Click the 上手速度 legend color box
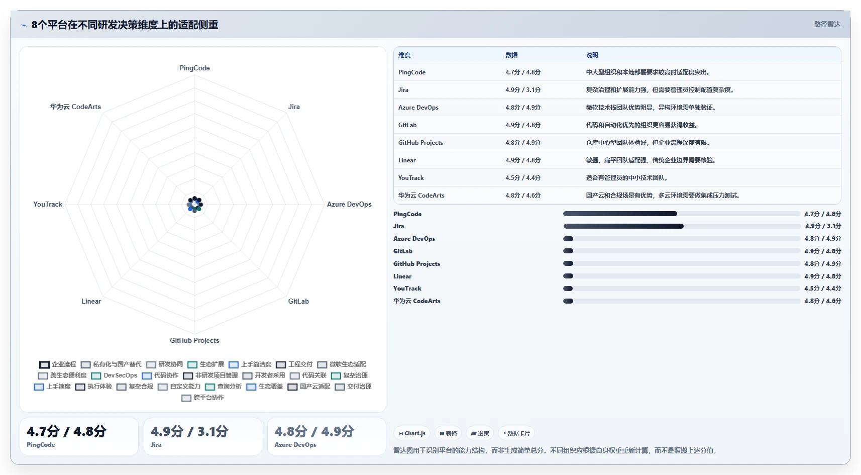 click(39, 387)
